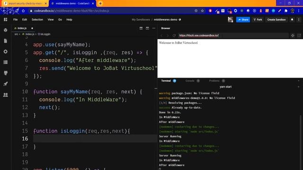
Task: Click 'app.use(sayMyName);' on line 4
Action: (62, 45)
